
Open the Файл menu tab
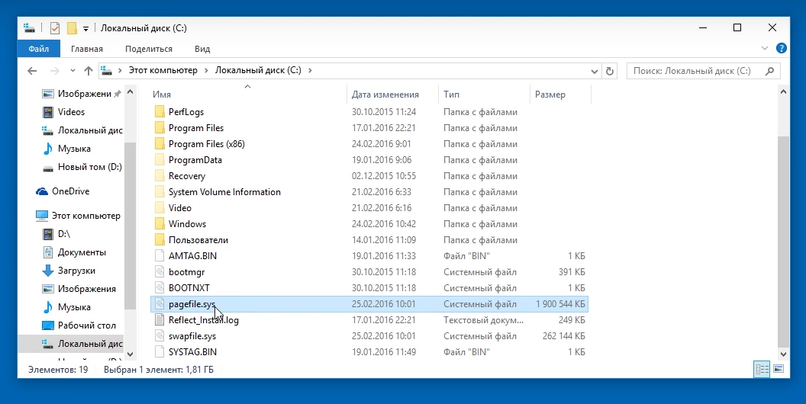pyautogui.click(x=38, y=49)
